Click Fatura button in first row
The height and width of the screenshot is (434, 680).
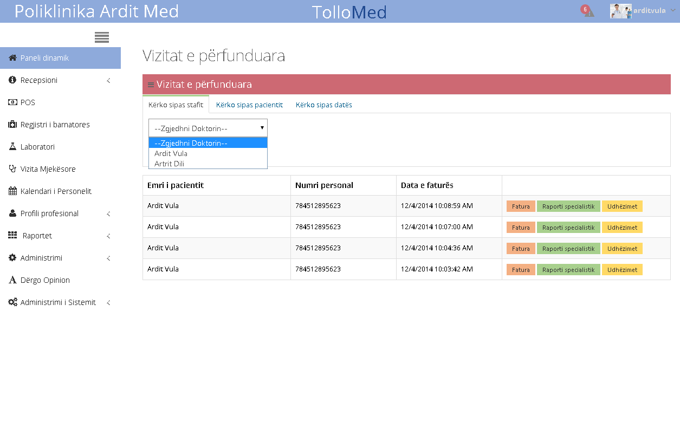(x=521, y=206)
